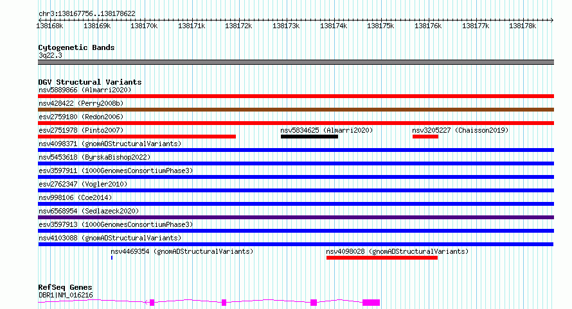Click the esv3597913 (1000GenomesConsortiumPhase3) label
The height and width of the screenshot is (309, 572).
pyautogui.click(x=116, y=224)
